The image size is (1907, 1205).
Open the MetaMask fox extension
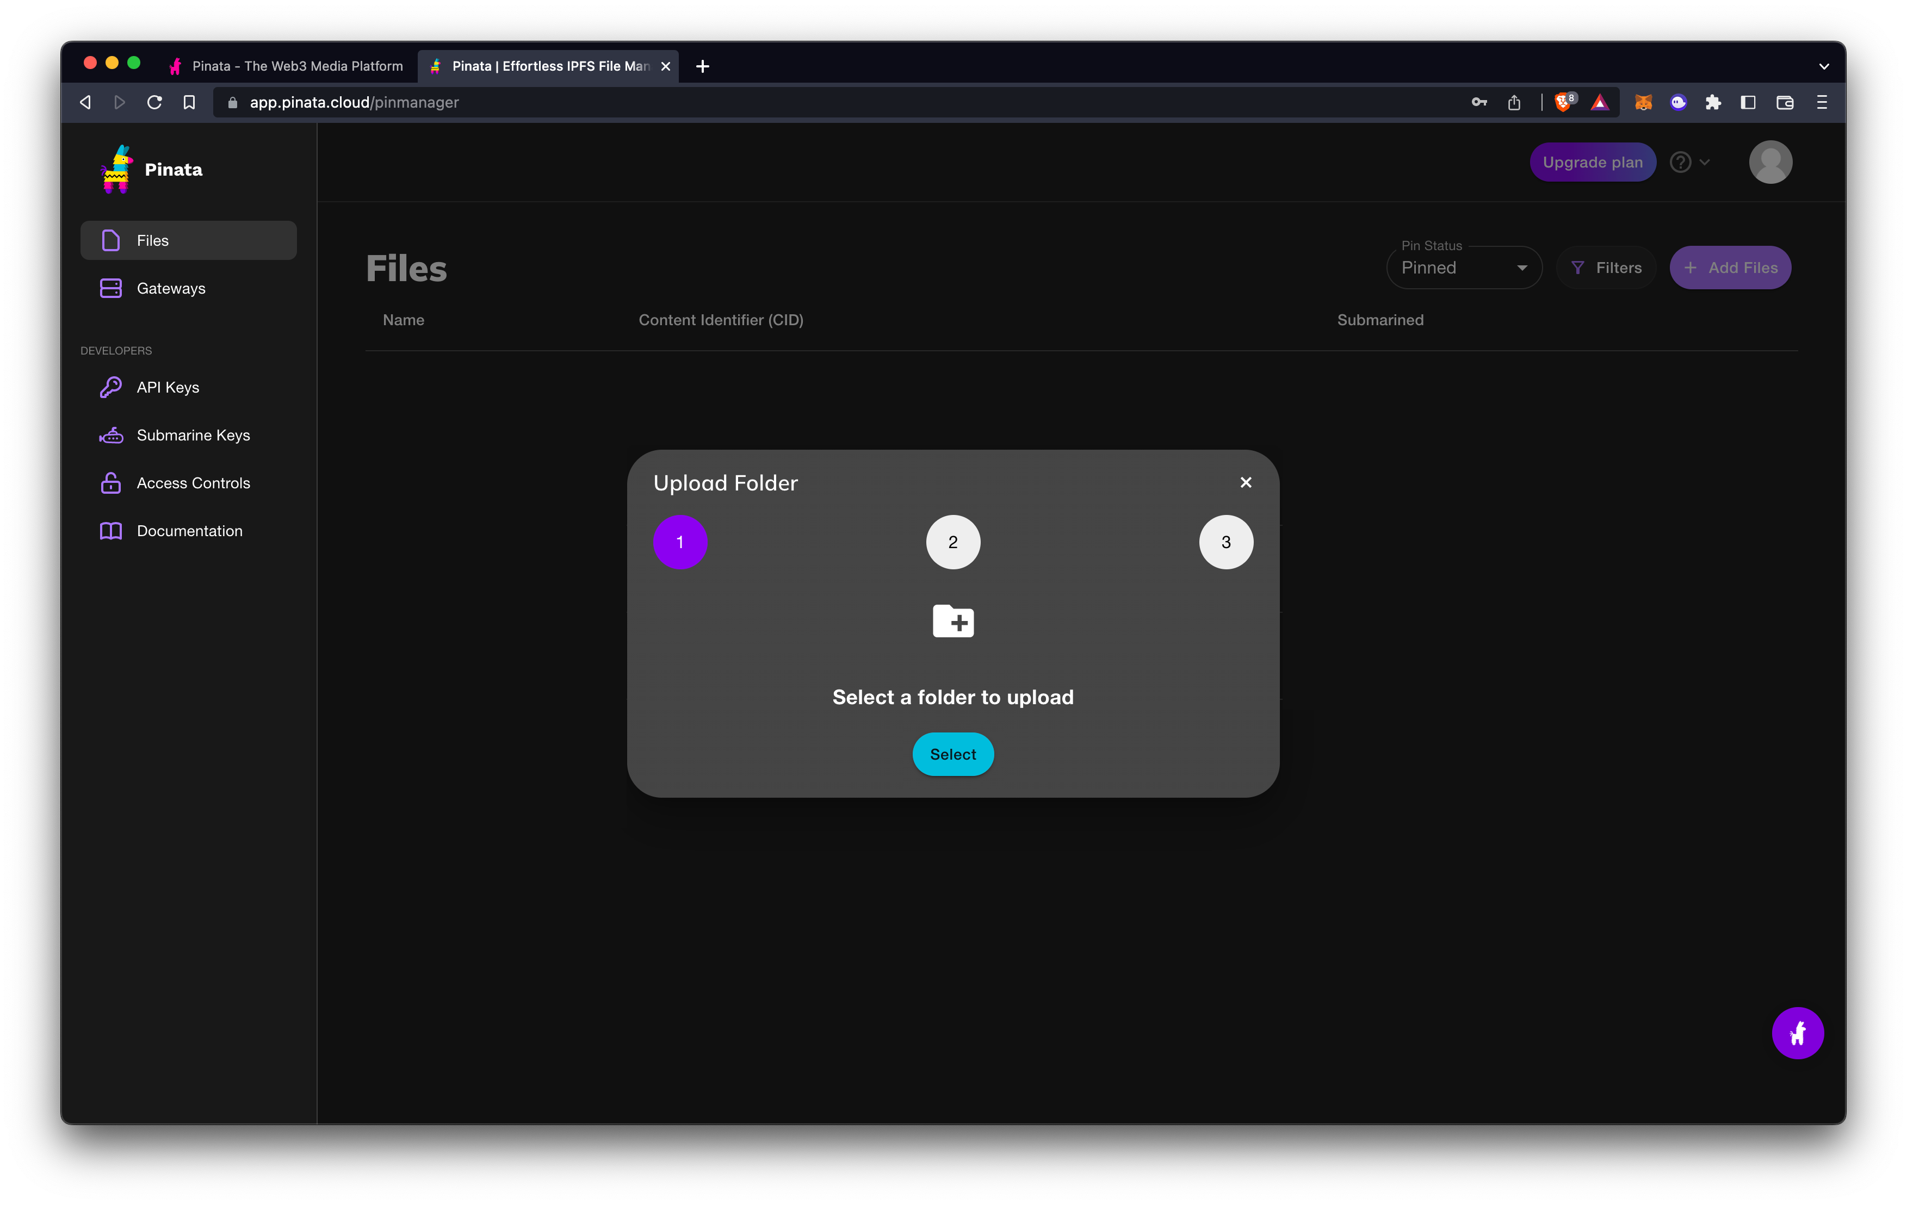(x=1643, y=102)
